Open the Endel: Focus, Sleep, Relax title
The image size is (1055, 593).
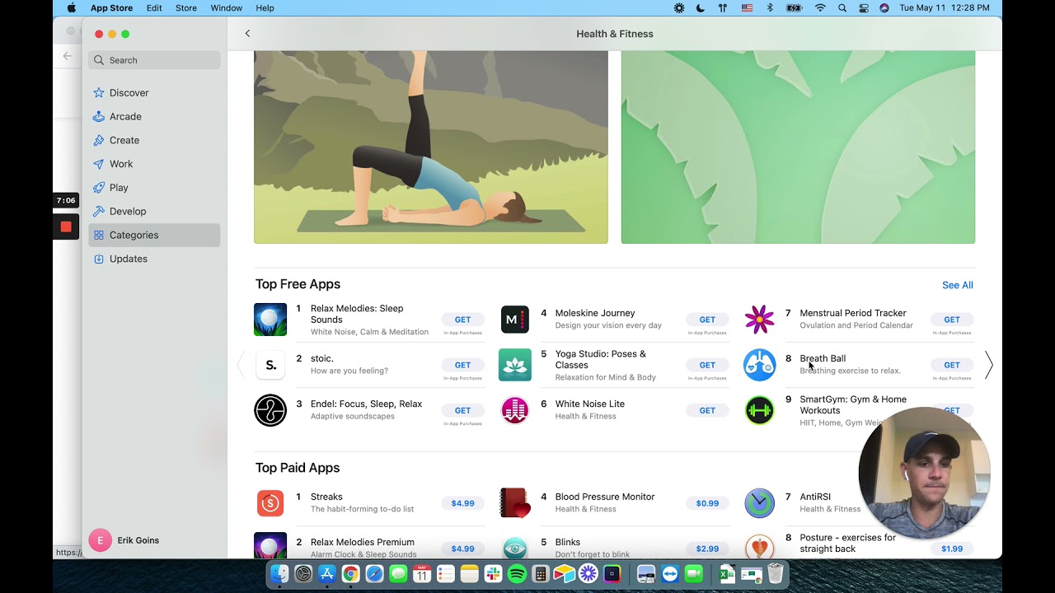pyautogui.click(x=366, y=404)
